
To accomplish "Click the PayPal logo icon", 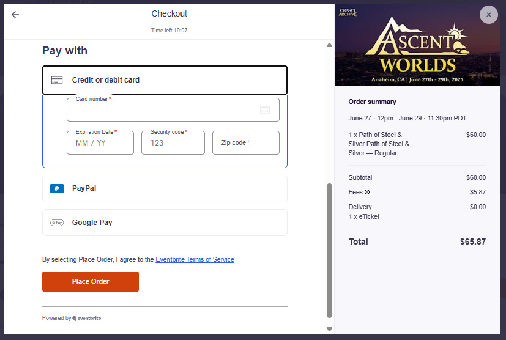I will (57, 188).
